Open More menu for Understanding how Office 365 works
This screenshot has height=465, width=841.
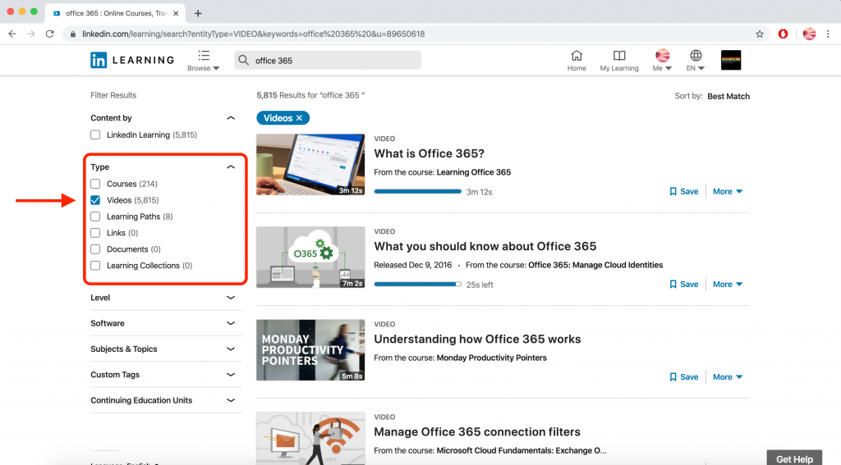pos(728,377)
